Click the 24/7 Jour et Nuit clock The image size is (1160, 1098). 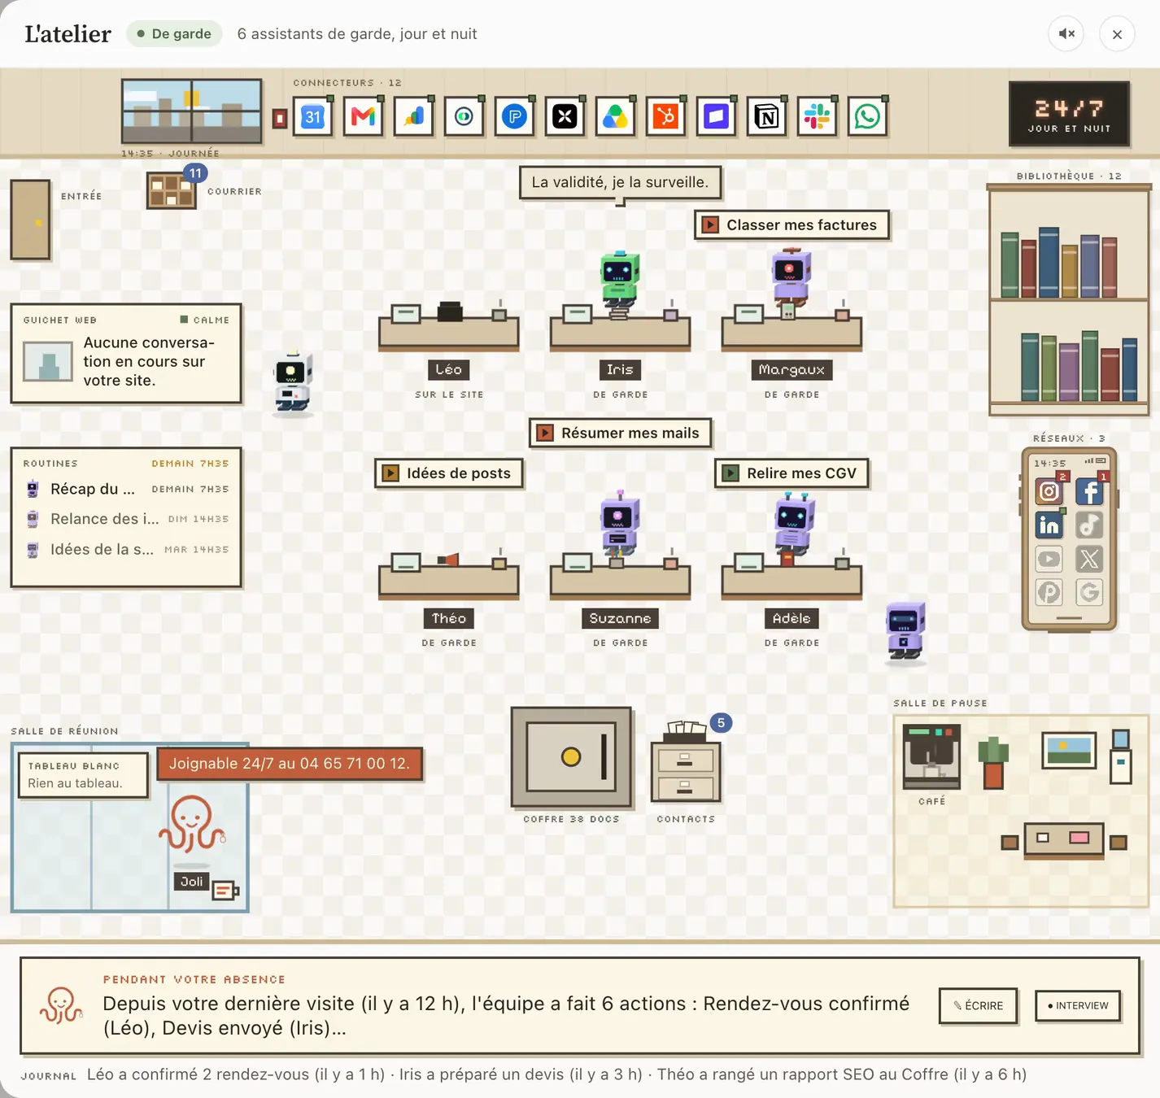click(1069, 114)
